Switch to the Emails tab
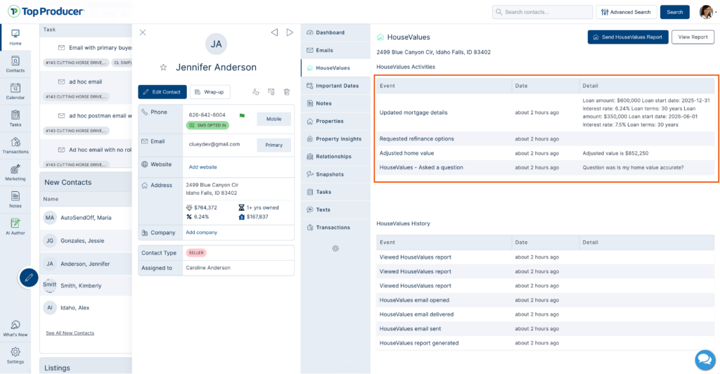The image size is (720, 374). point(335,51)
